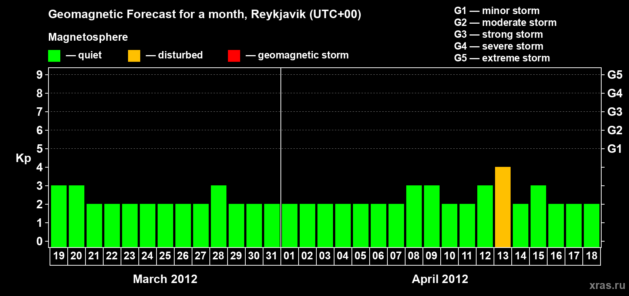
Task: Click date label 31 on the axis
Action: pyautogui.click(x=272, y=256)
